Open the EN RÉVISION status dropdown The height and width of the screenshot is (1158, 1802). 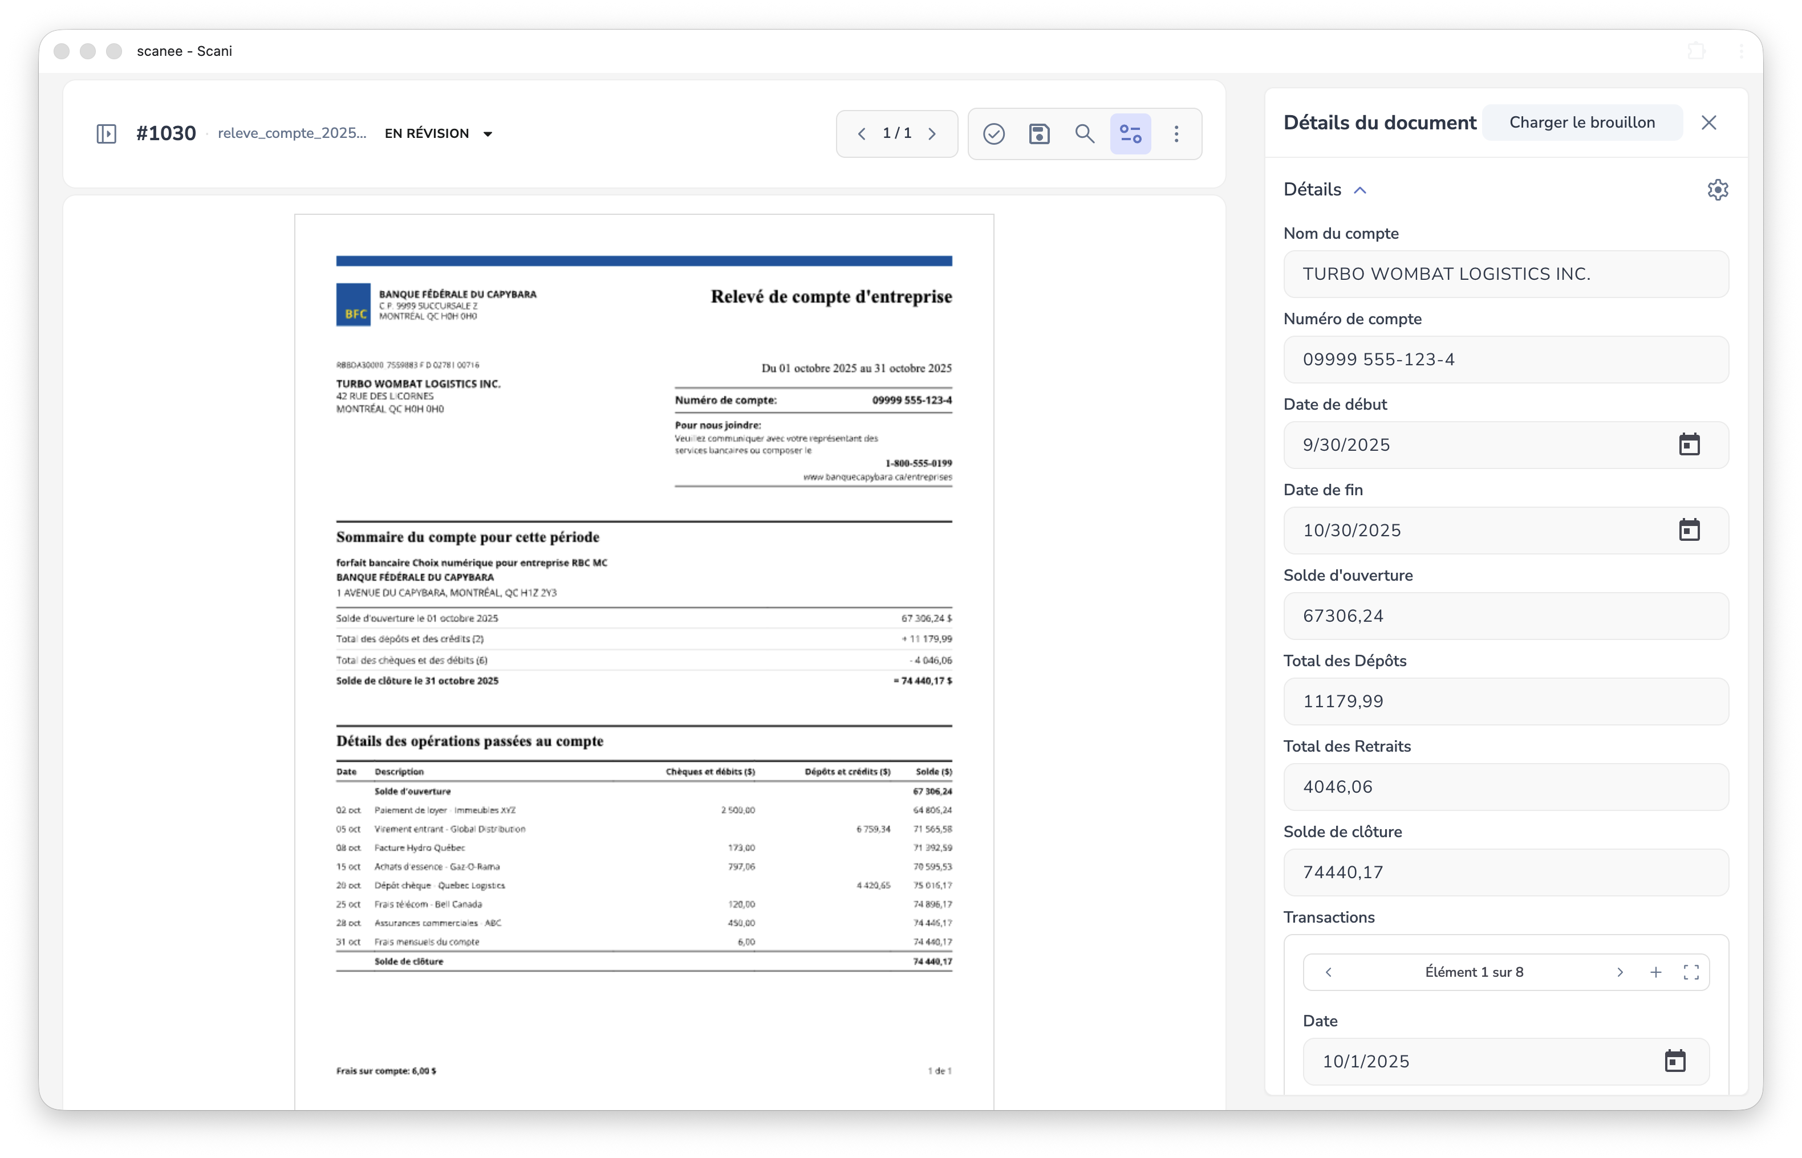point(439,133)
